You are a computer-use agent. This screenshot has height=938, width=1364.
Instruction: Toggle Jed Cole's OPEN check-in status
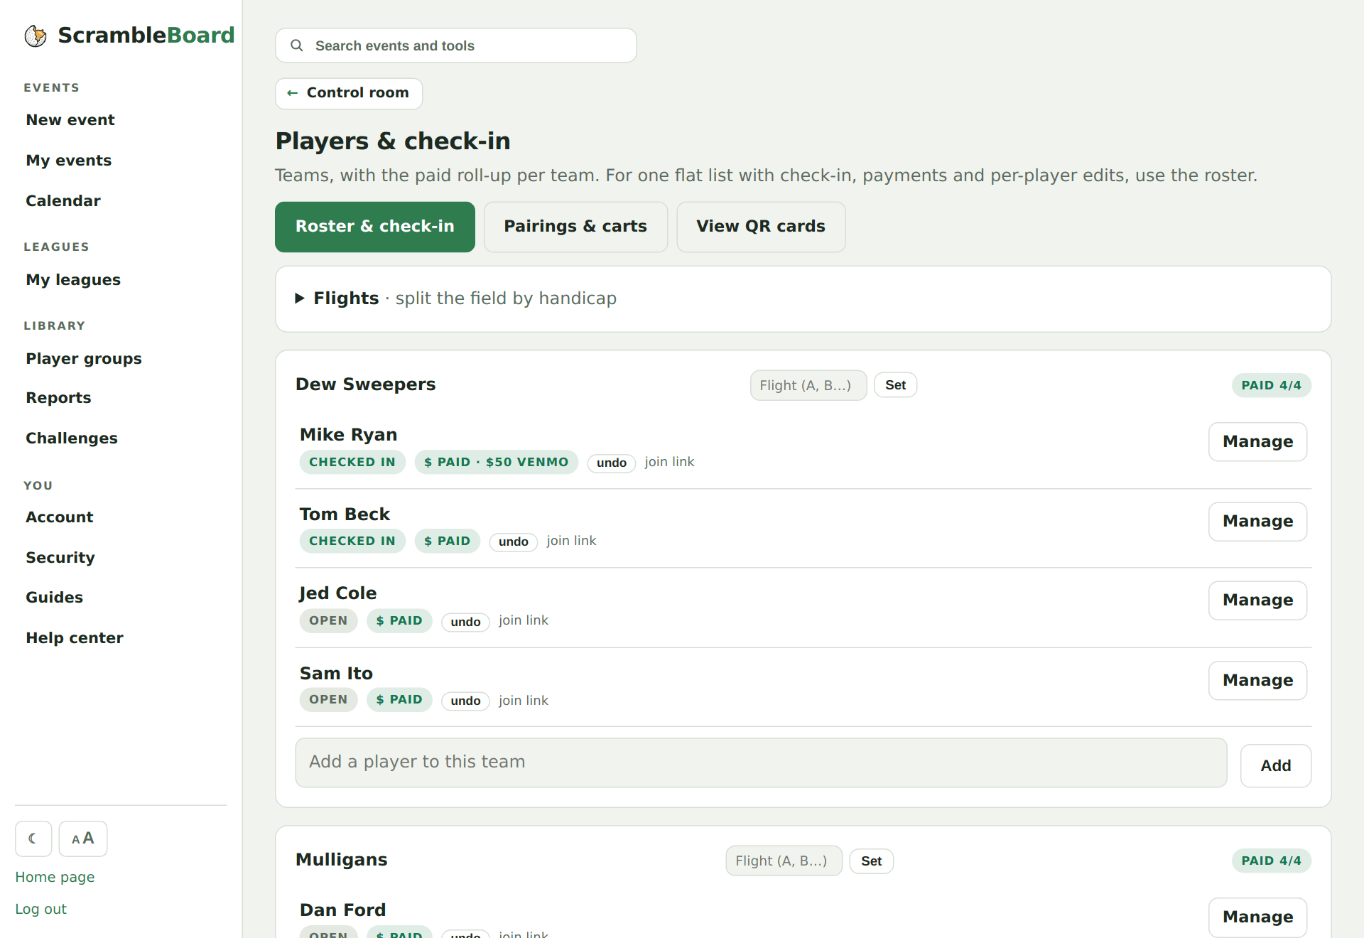click(x=328, y=620)
